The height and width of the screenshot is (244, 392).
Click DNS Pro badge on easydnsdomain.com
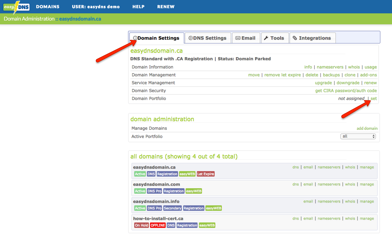pos(154,191)
